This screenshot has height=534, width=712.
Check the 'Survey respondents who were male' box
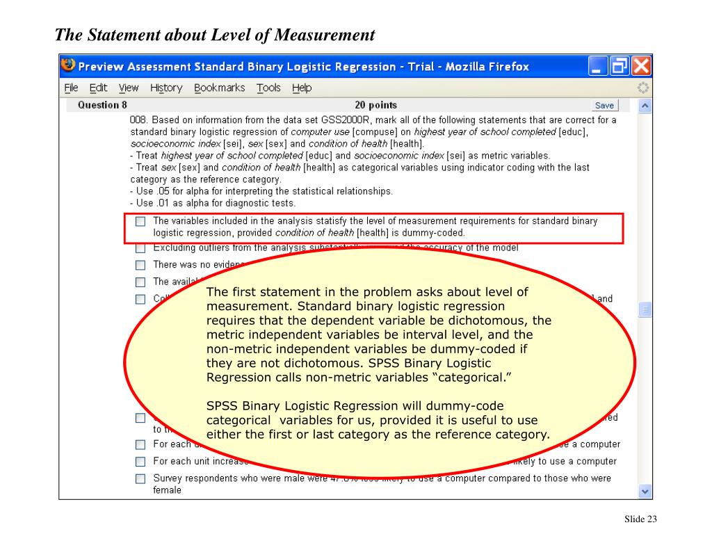[140, 478]
